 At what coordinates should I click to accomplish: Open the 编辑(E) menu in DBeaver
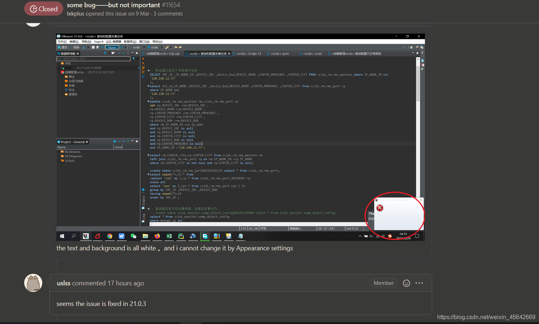(74, 42)
